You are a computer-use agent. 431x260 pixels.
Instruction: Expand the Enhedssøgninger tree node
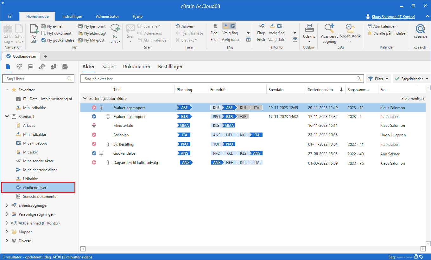tap(7, 205)
